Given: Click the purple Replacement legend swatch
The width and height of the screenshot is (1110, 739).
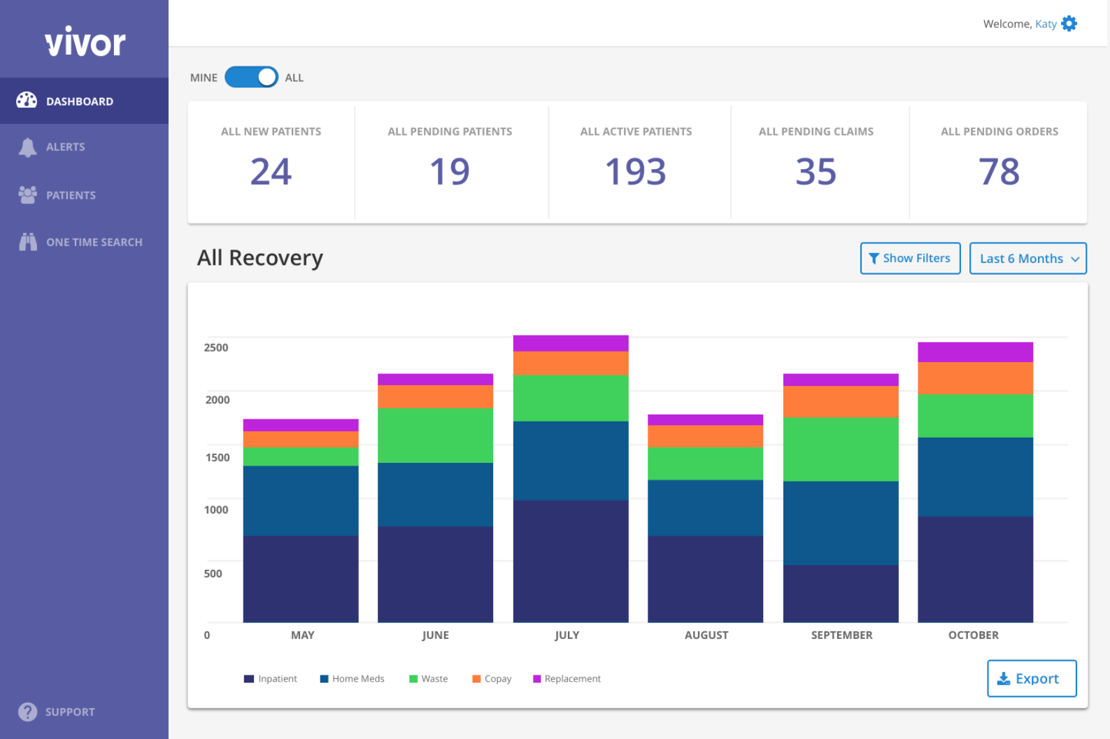Looking at the screenshot, I should click(x=537, y=679).
